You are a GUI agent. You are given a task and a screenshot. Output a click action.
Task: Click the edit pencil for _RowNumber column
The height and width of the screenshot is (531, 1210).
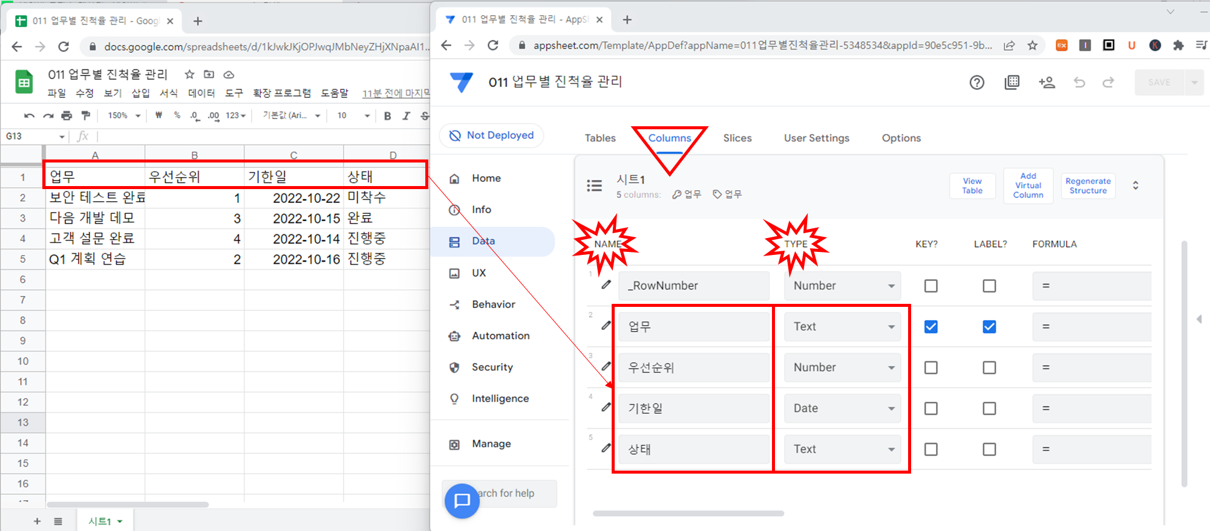point(606,285)
